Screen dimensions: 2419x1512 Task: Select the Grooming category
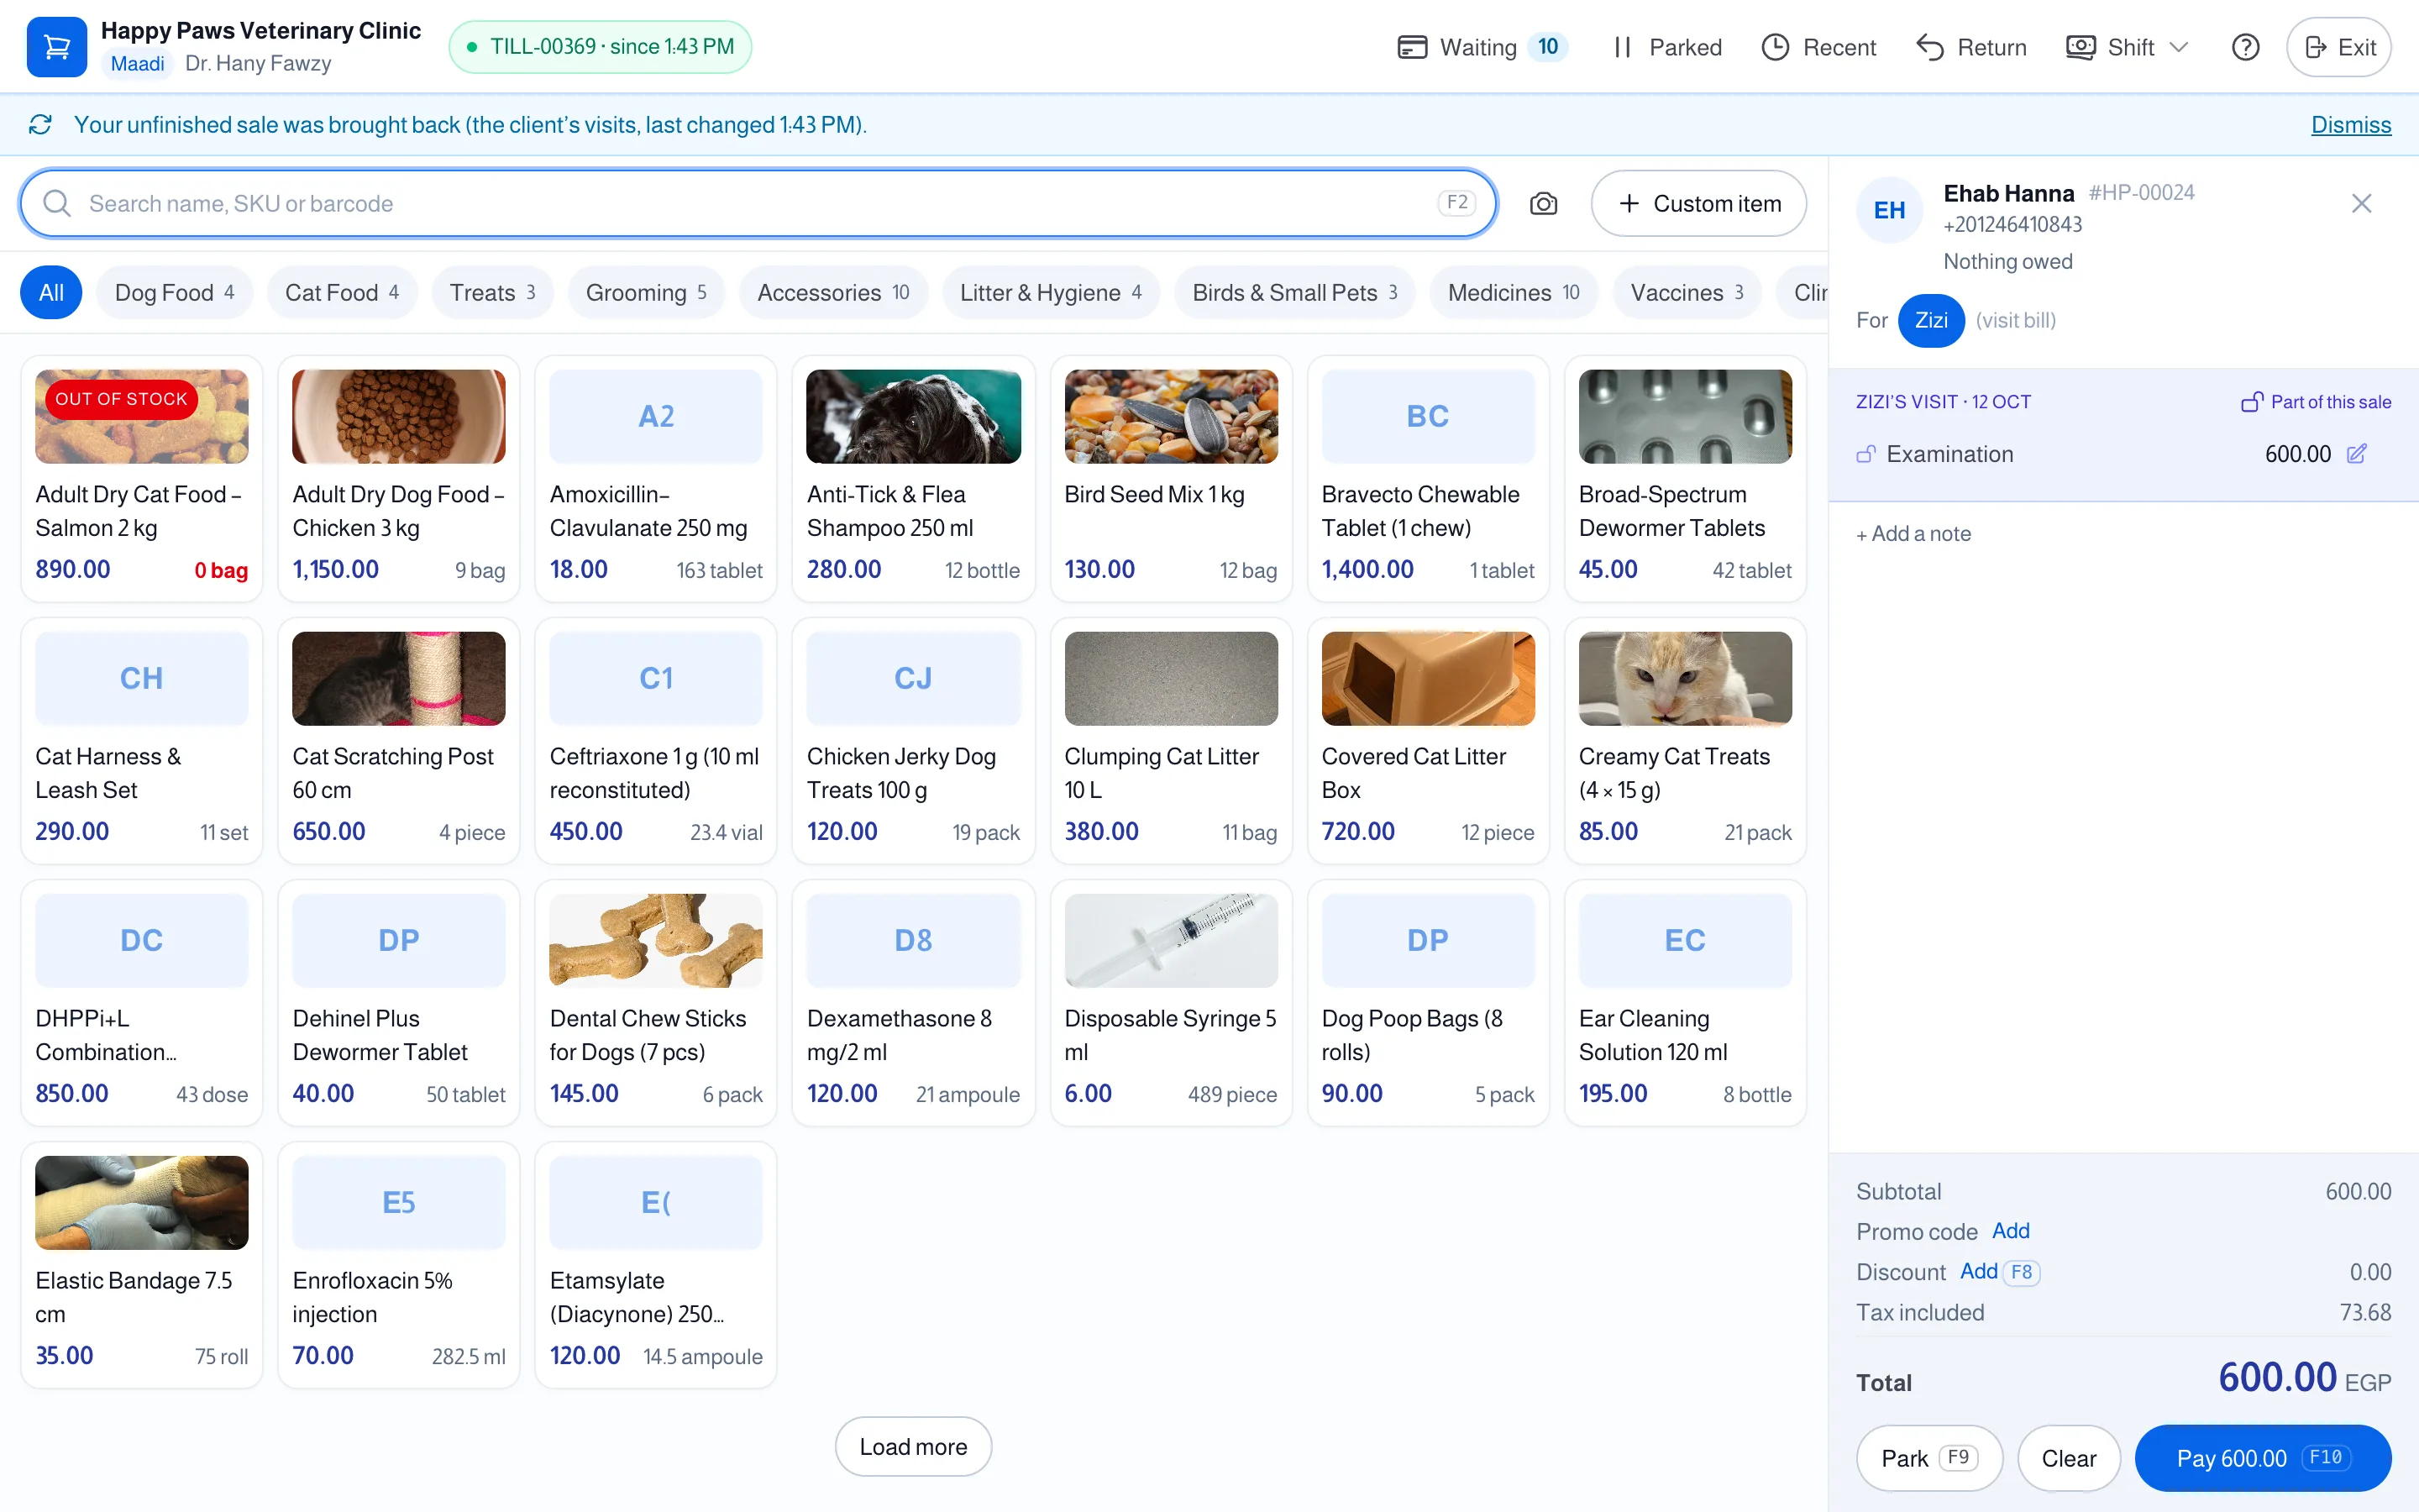pos(646,293)
